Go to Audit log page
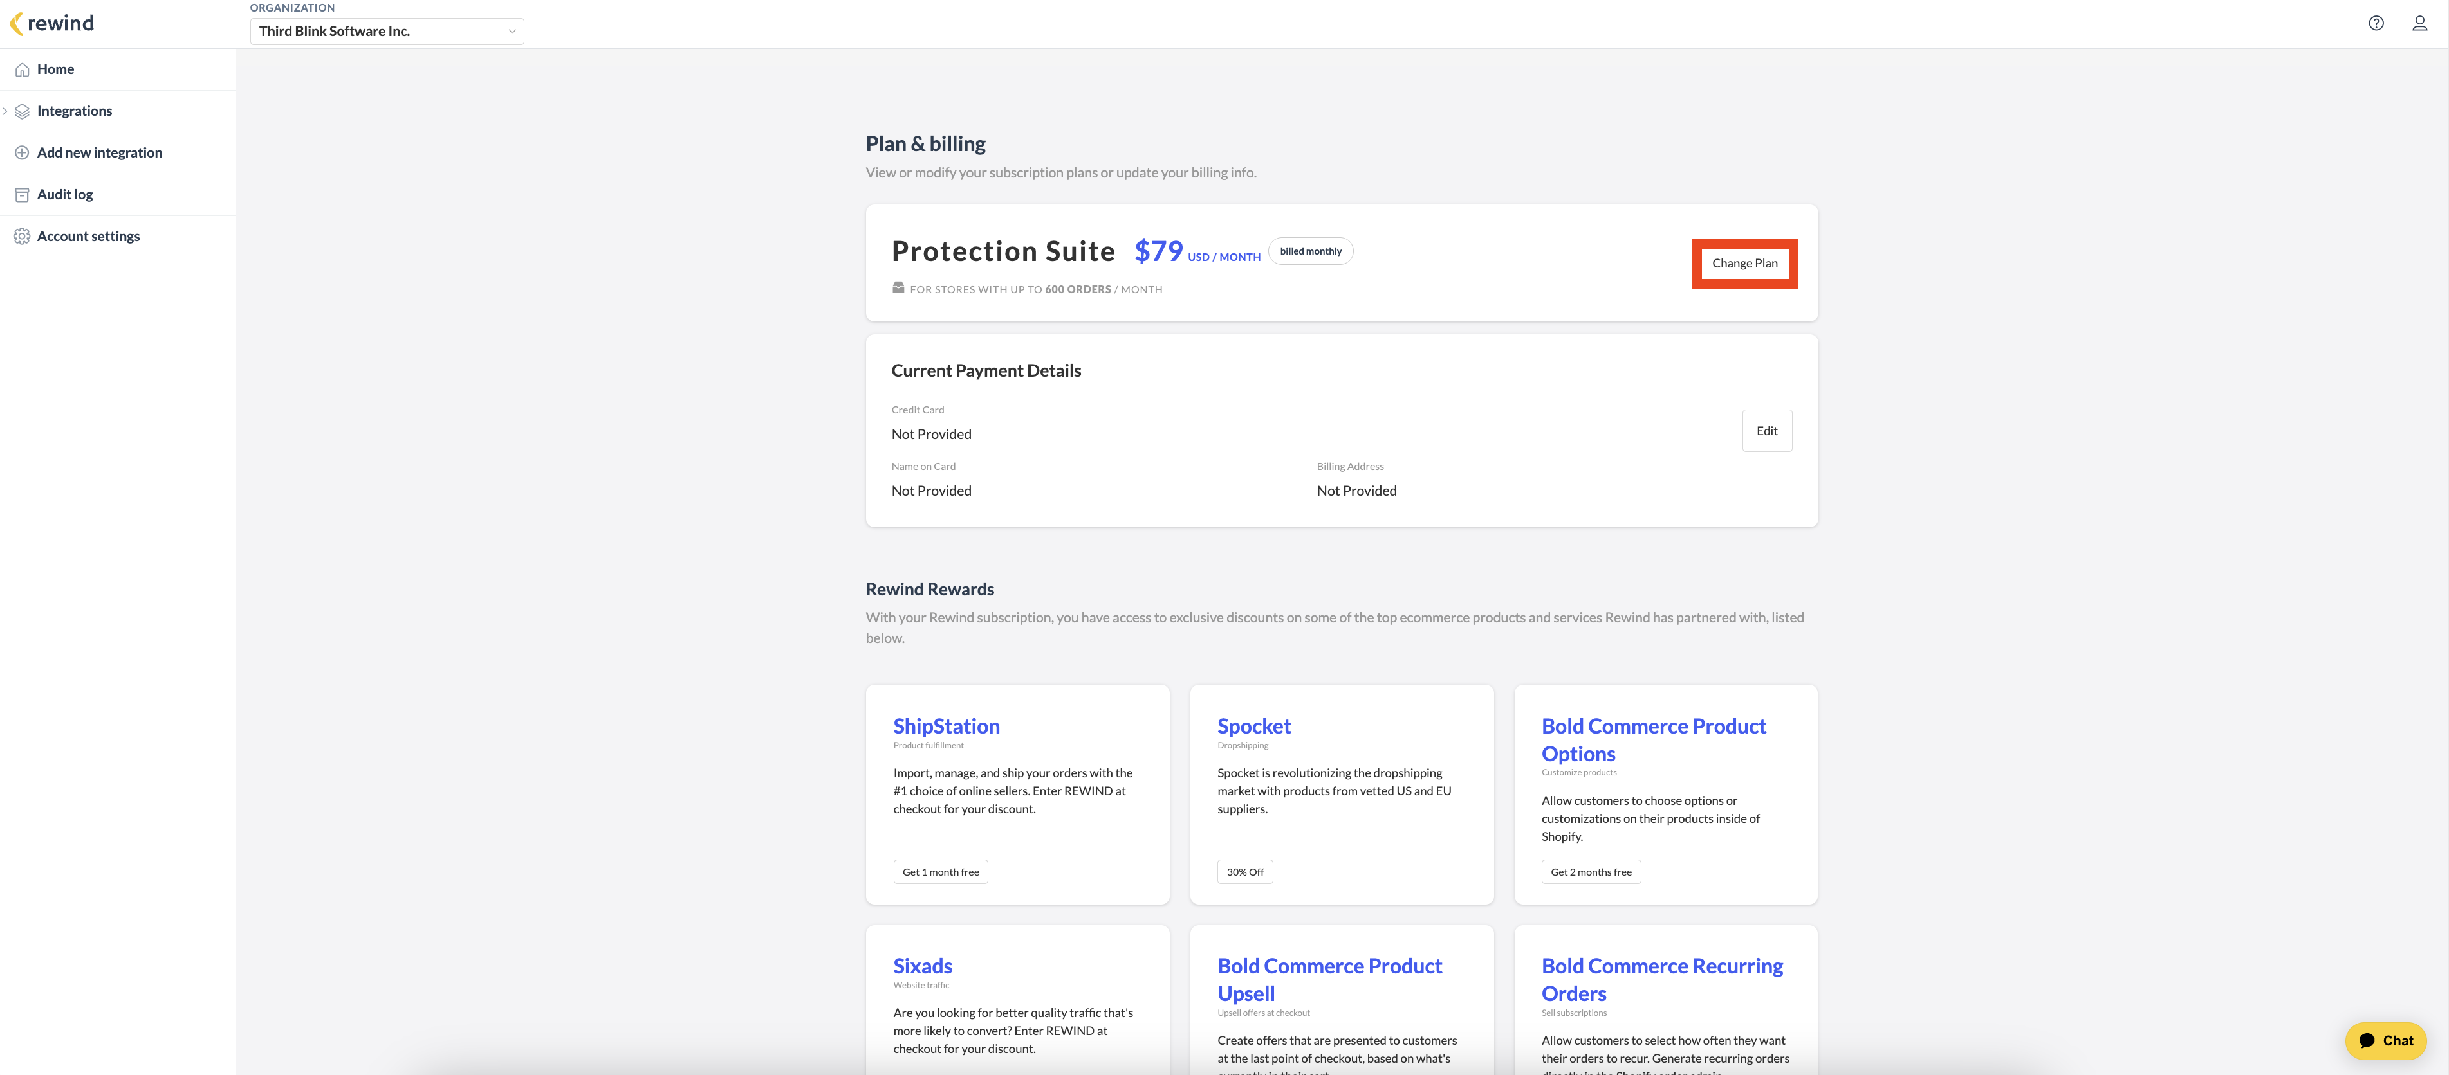Screen dimensions: 2449x1075 64,195
